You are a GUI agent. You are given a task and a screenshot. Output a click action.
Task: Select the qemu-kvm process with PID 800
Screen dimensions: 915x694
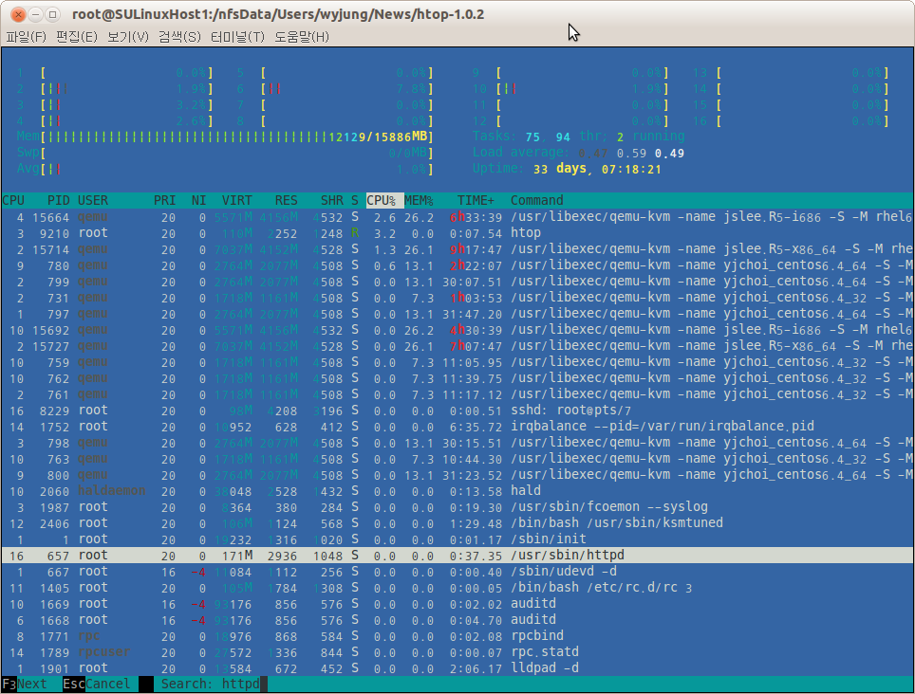[x=457, y=475]
